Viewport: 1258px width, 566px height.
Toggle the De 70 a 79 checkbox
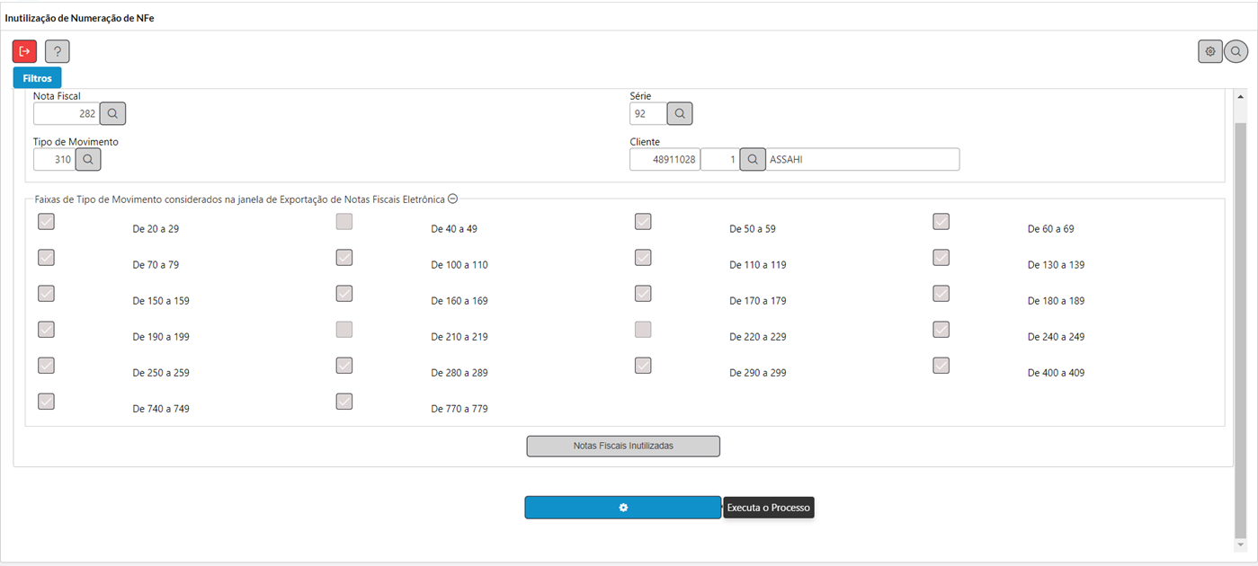(46, 257)
